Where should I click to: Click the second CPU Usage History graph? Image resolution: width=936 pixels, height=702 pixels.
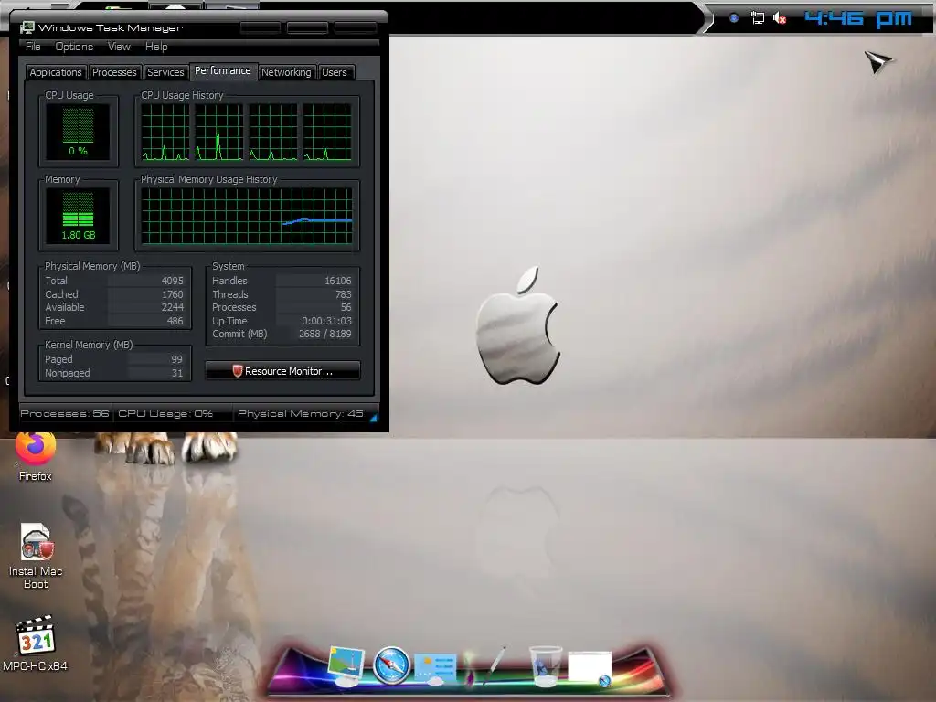tap(219, 132)
